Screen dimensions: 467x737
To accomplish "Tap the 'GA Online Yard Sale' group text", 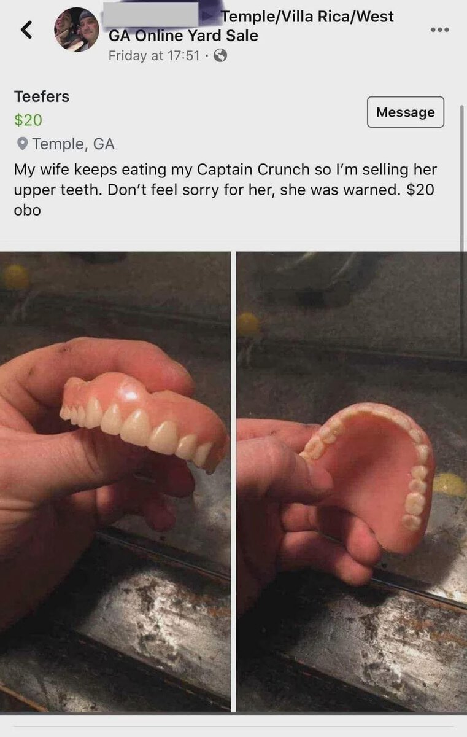I will (x=183, y=36).
